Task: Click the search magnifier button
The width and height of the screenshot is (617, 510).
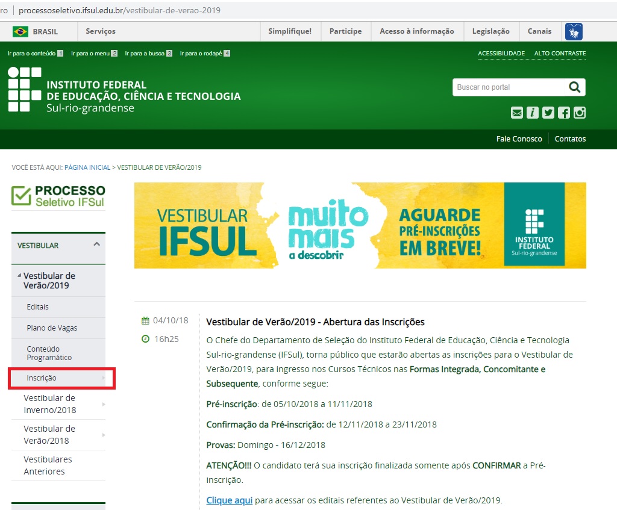Action: pos(575,87)
